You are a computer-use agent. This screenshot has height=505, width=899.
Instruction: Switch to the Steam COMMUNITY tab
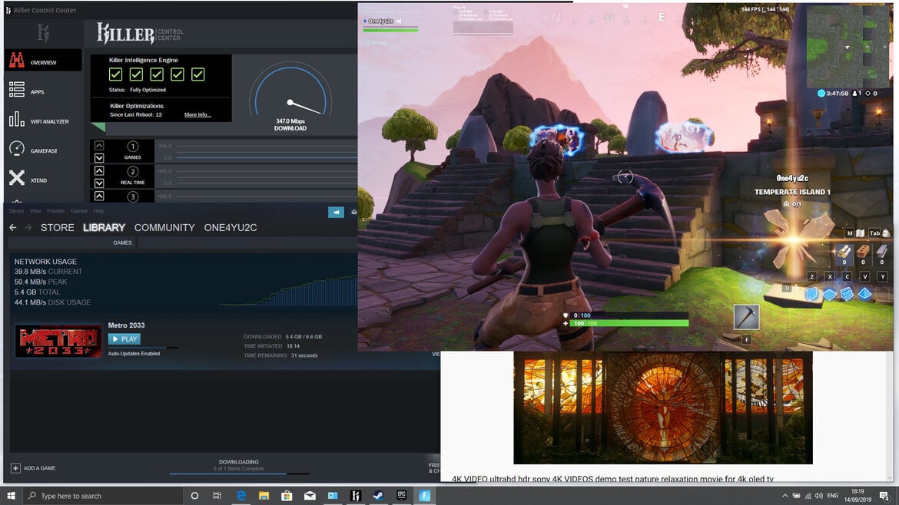point(164,227)
